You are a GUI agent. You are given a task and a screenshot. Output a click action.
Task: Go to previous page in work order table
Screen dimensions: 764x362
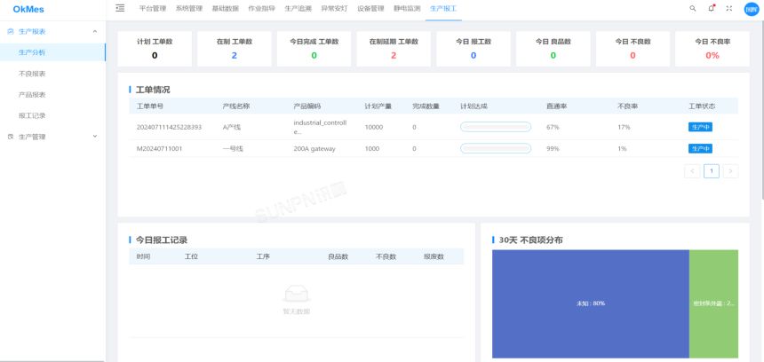point(692,170)
